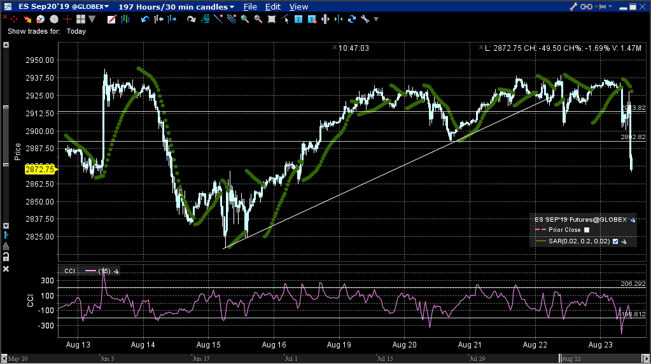Screen dimensions: 651x364
Task: Click the title bar wrench configure icon
Action: click(573, 6)
